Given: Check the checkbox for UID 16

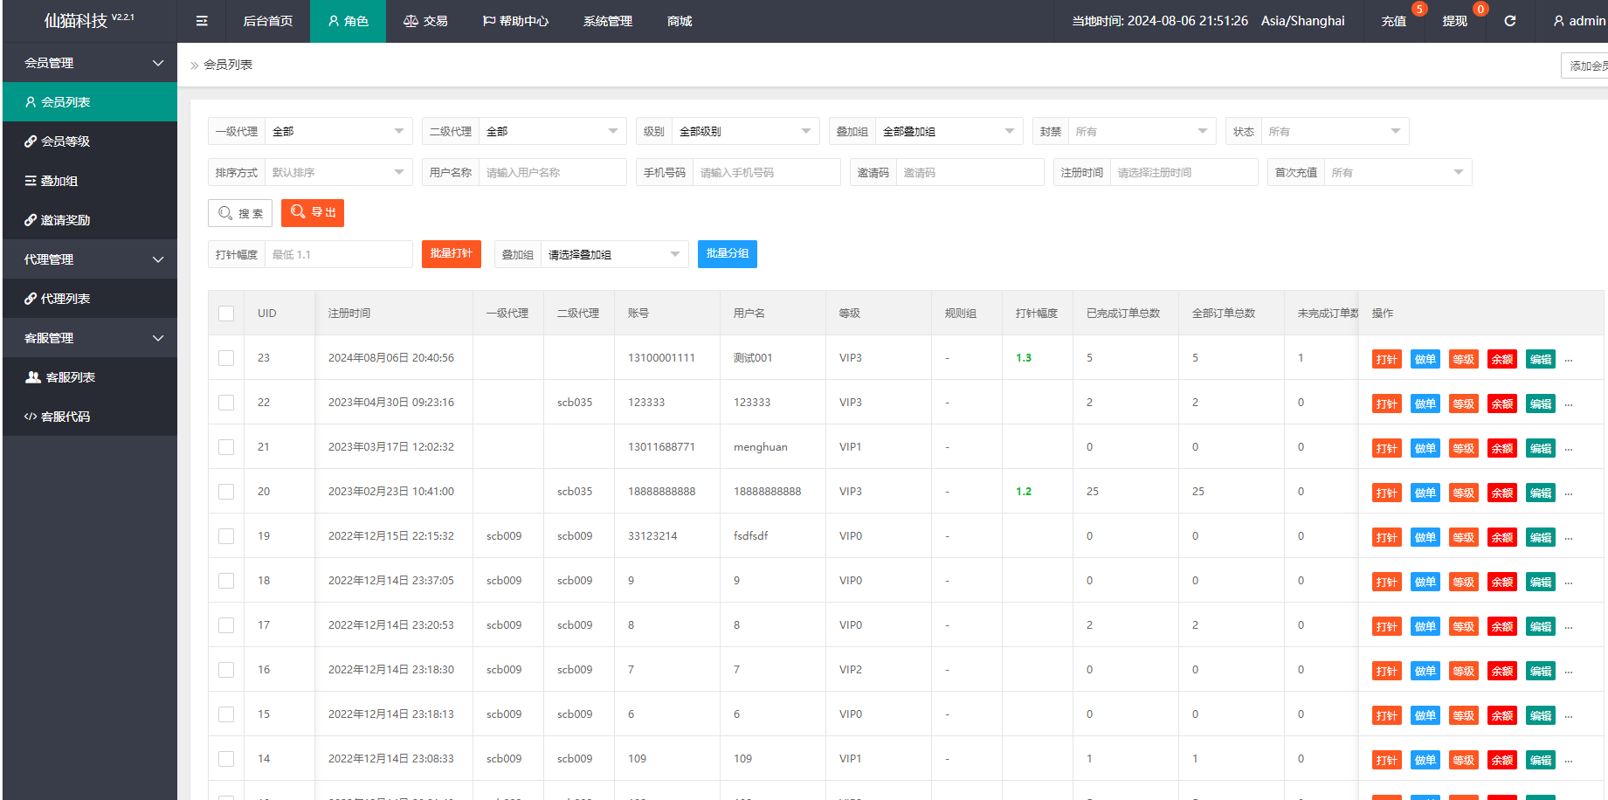Looking at the screenshot, I should pyautogui.click(x=226, y=670).
